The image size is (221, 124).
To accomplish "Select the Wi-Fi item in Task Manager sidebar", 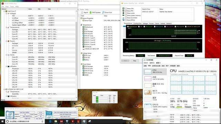I will click(155, 92).
